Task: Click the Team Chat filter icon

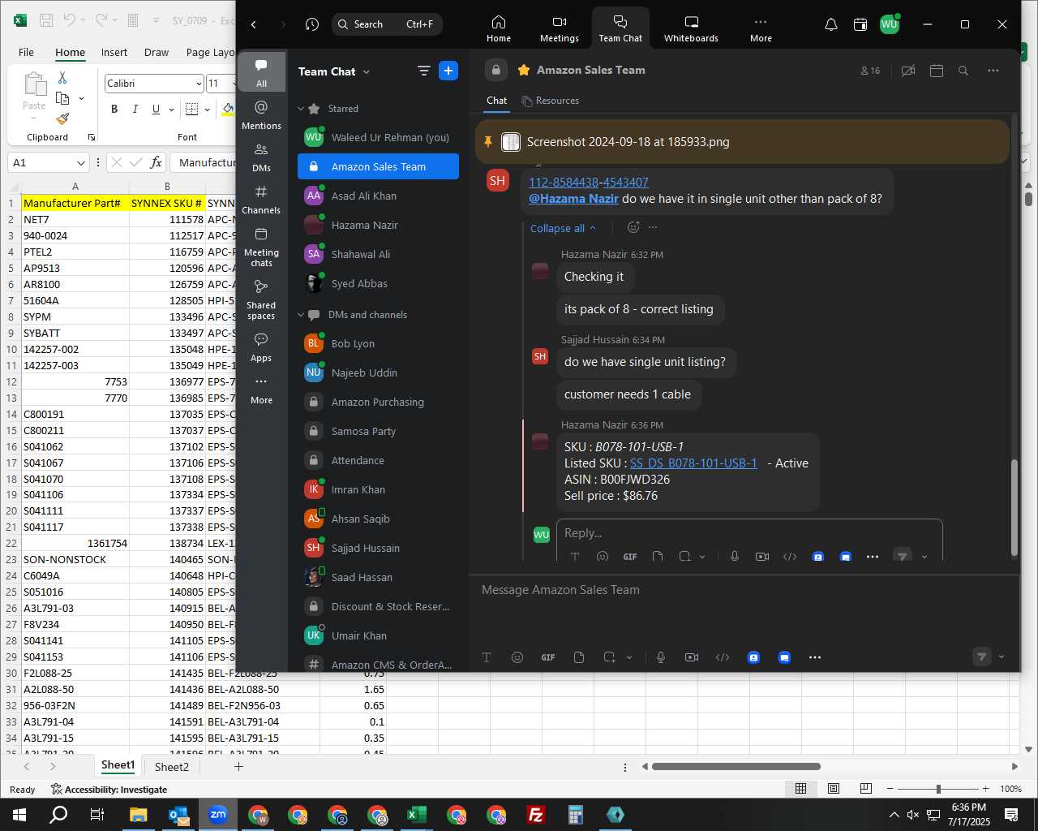Action: tap(423, 71)
